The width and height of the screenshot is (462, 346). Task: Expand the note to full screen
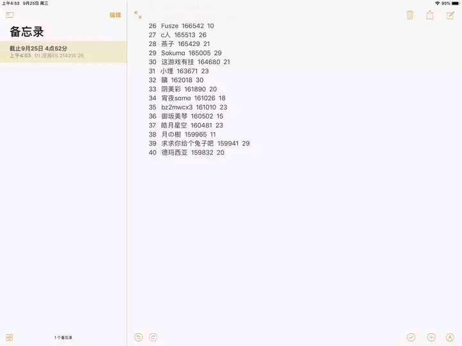click(x=138, y=15)
